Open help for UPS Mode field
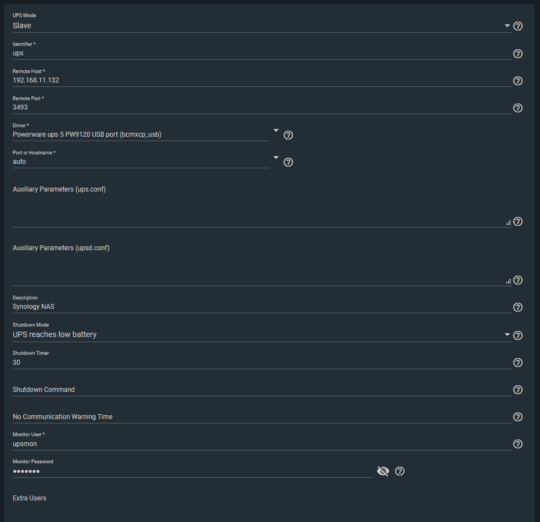Screen dimensions: 540x522 [518, 26]
